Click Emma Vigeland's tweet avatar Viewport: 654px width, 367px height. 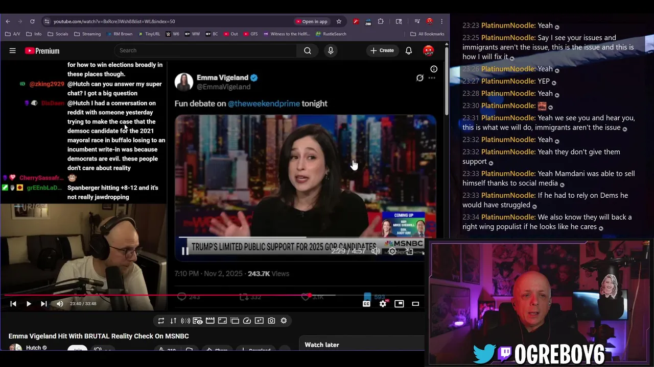pos(184,82)
